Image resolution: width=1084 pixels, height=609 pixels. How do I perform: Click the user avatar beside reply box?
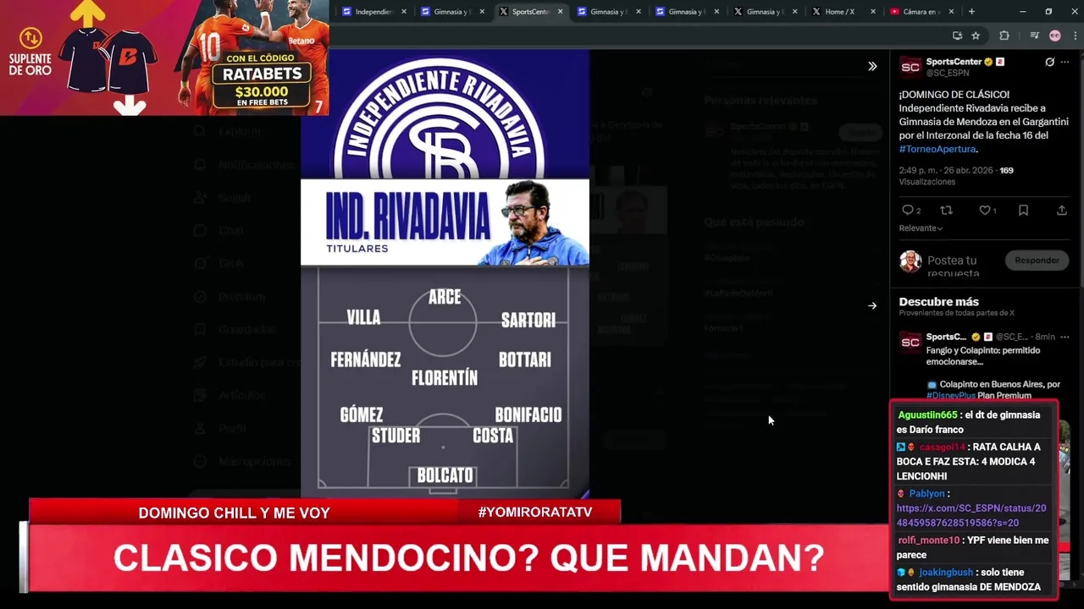(x=910, y=261)
